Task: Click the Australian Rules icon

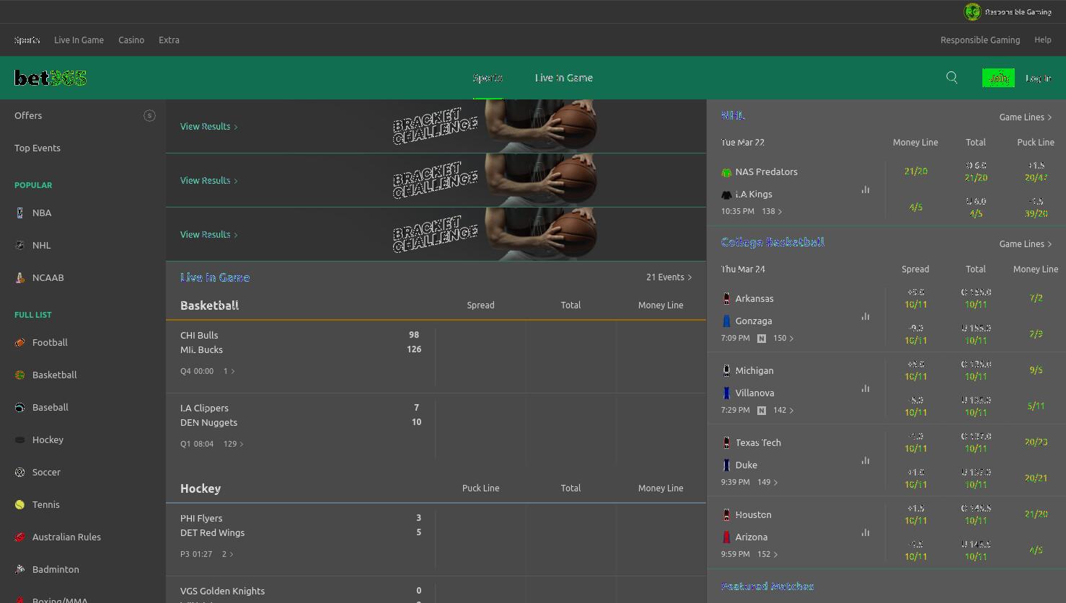Action: click(x=19, y=537)
